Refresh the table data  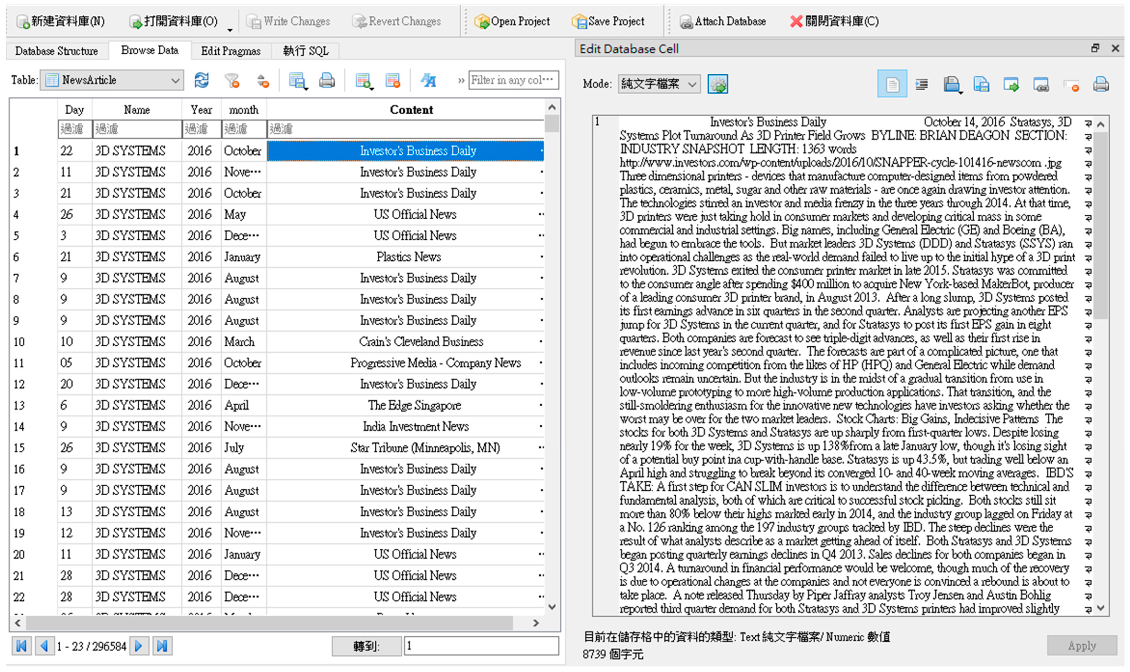click(202, 81)
